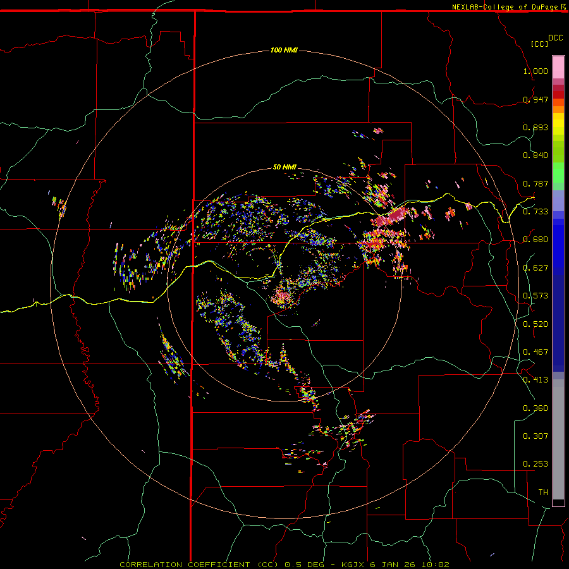Screen dimensions: 569x569
Task: Click the 0.680 scale value
Action: pyautogui.click(x=535, y=240)
